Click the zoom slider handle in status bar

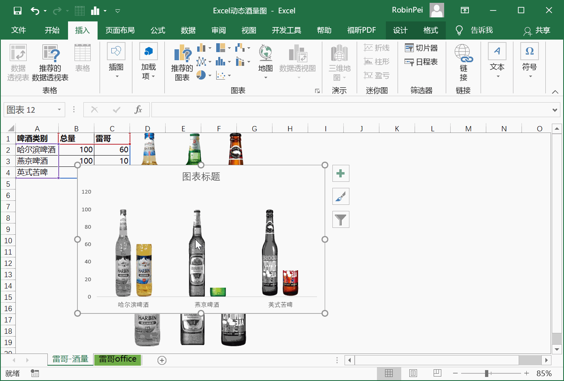point(487,373)
